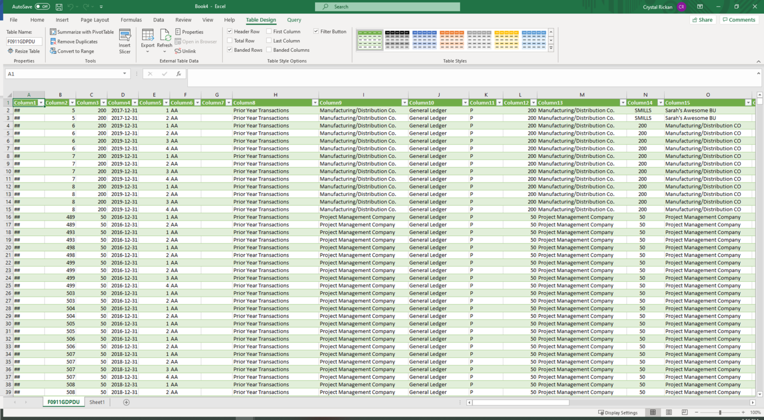Click the Insert Function fx icon
This screenshot has width=764, height=420.
pyautogui.click(x=179, y=73)
